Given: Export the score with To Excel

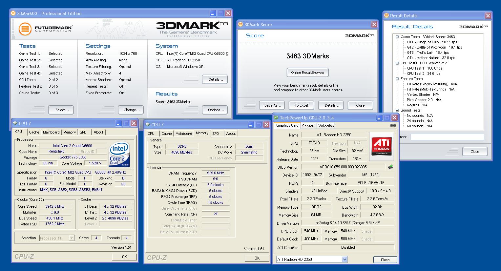Looking at the screenshot, I should pos(301,105).
